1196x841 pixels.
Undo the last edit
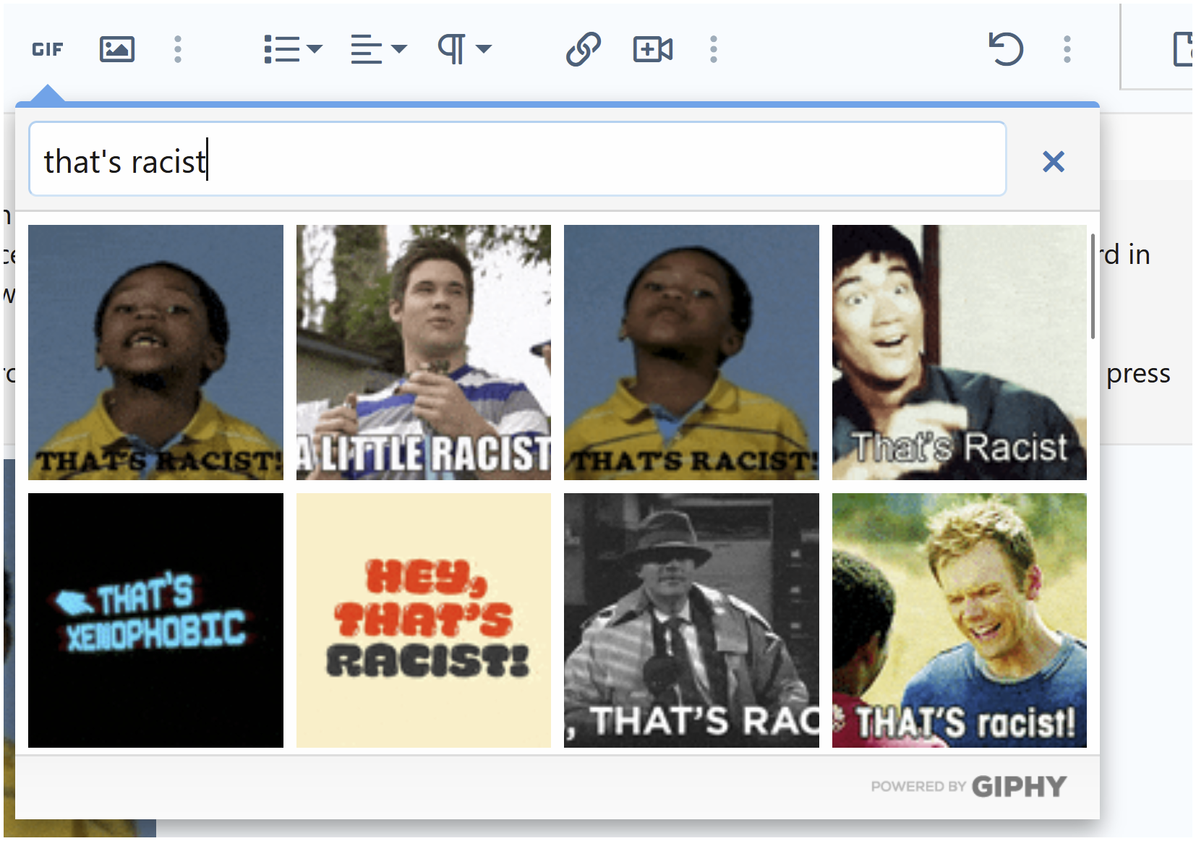[1006, 49]
